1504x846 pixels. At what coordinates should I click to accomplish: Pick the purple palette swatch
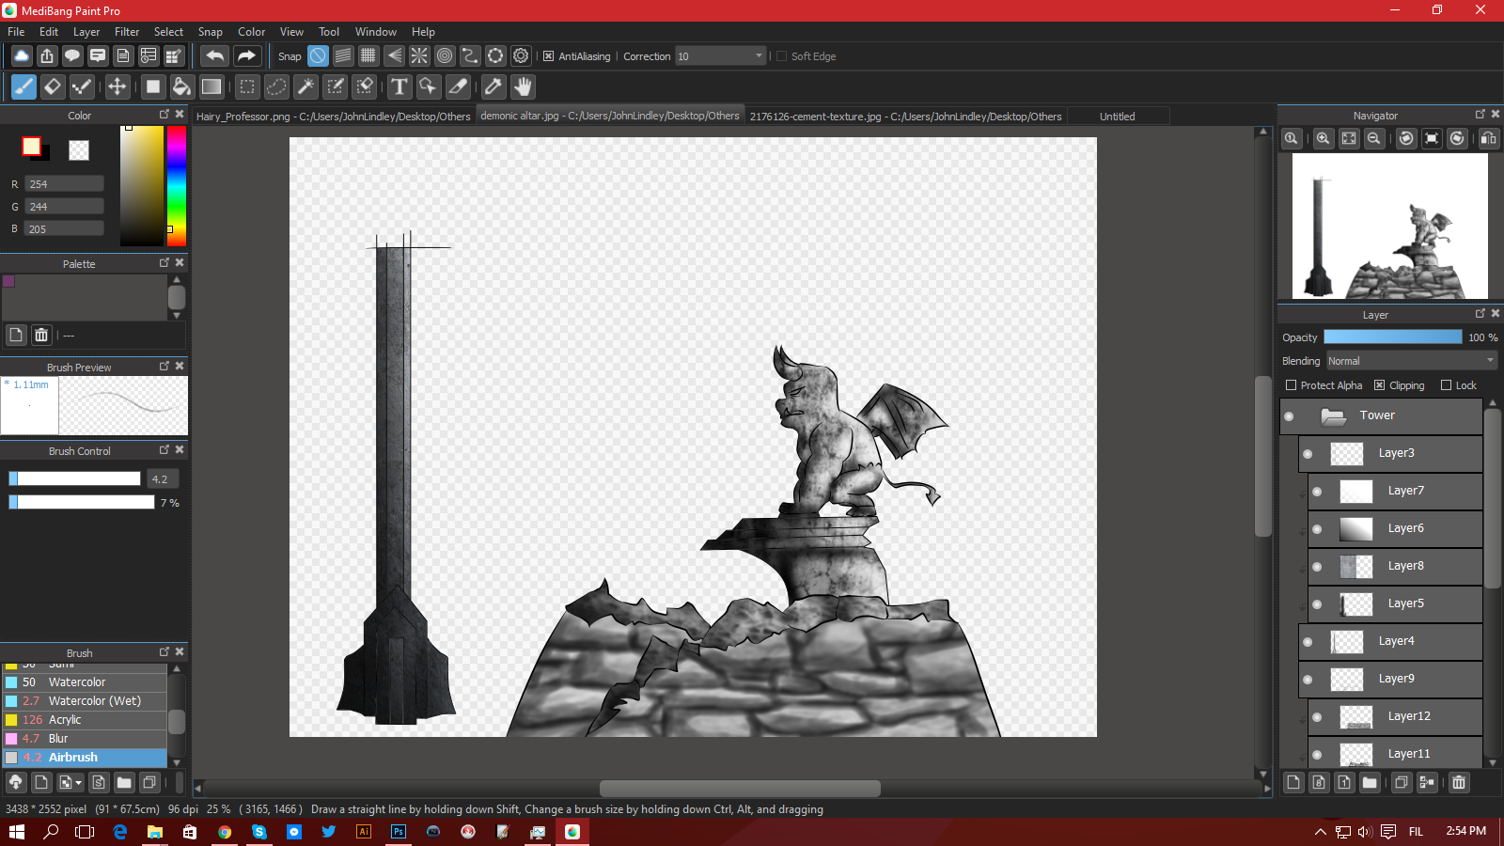[x=9, y=281]
